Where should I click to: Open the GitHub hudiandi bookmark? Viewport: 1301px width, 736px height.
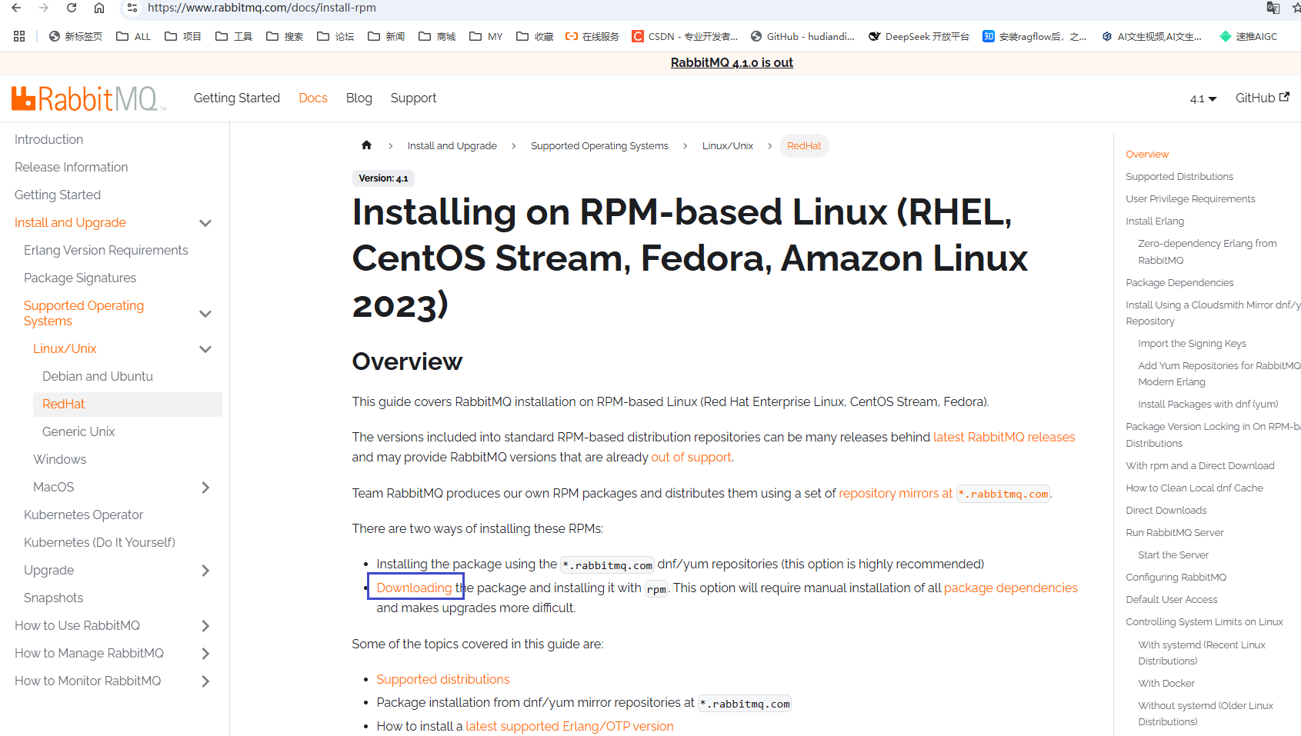tap(802, 36)
